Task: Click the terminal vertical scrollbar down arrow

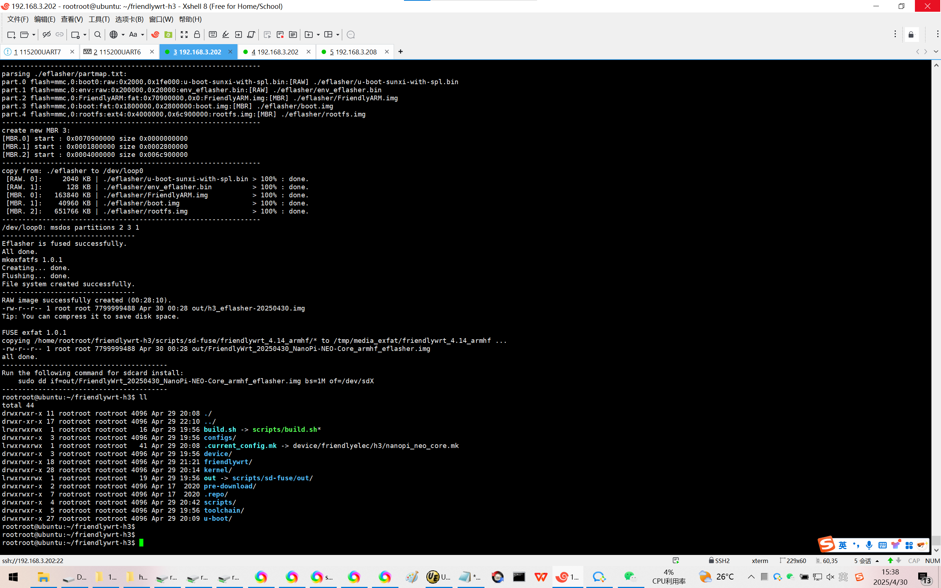Action: click(x=936, y=550)
